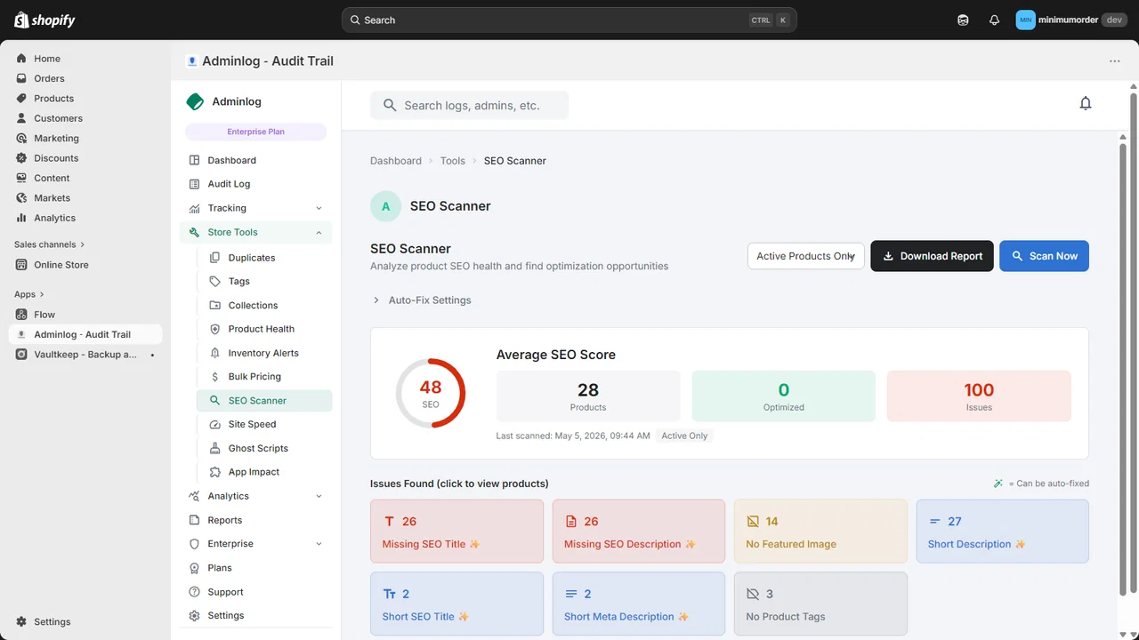Click the Customers person icon
Image resolution: width=1139 pixels, height=640 pixels.
[21, 118]
